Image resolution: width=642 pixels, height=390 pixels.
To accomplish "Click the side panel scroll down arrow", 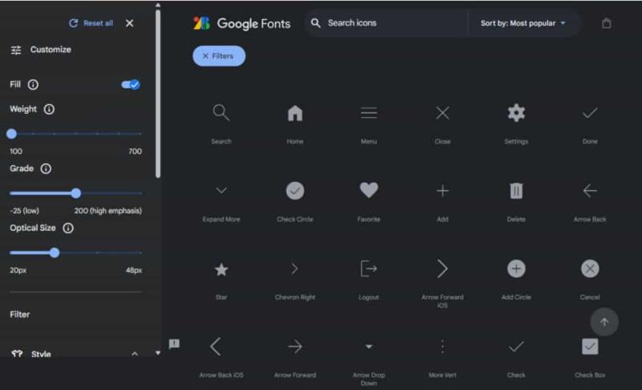I will pos(158,353).
